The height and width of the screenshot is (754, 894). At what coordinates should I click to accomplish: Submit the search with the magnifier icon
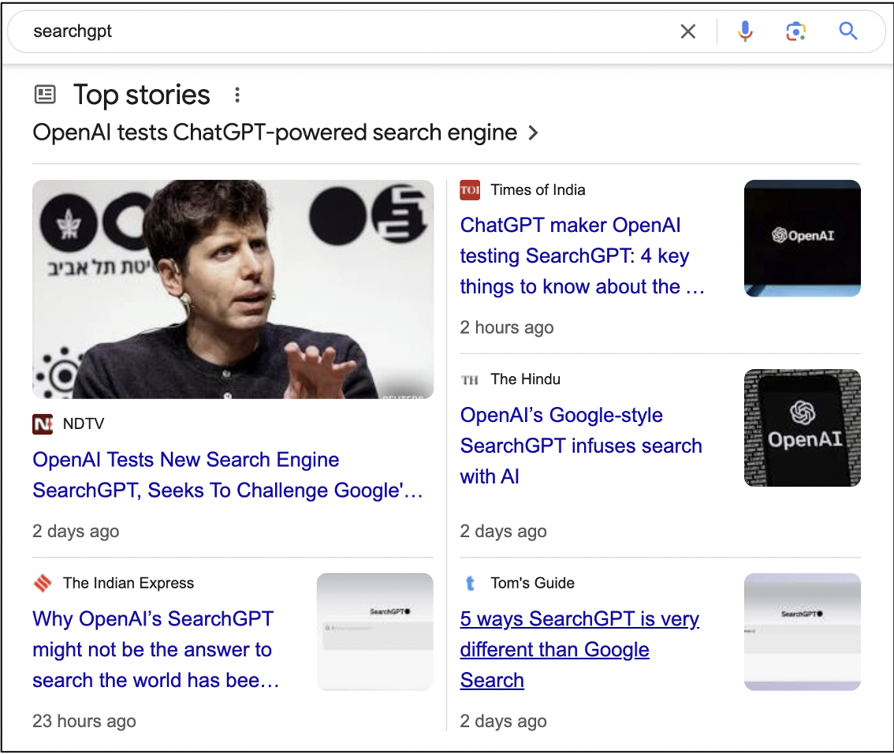tap(847, 31)
